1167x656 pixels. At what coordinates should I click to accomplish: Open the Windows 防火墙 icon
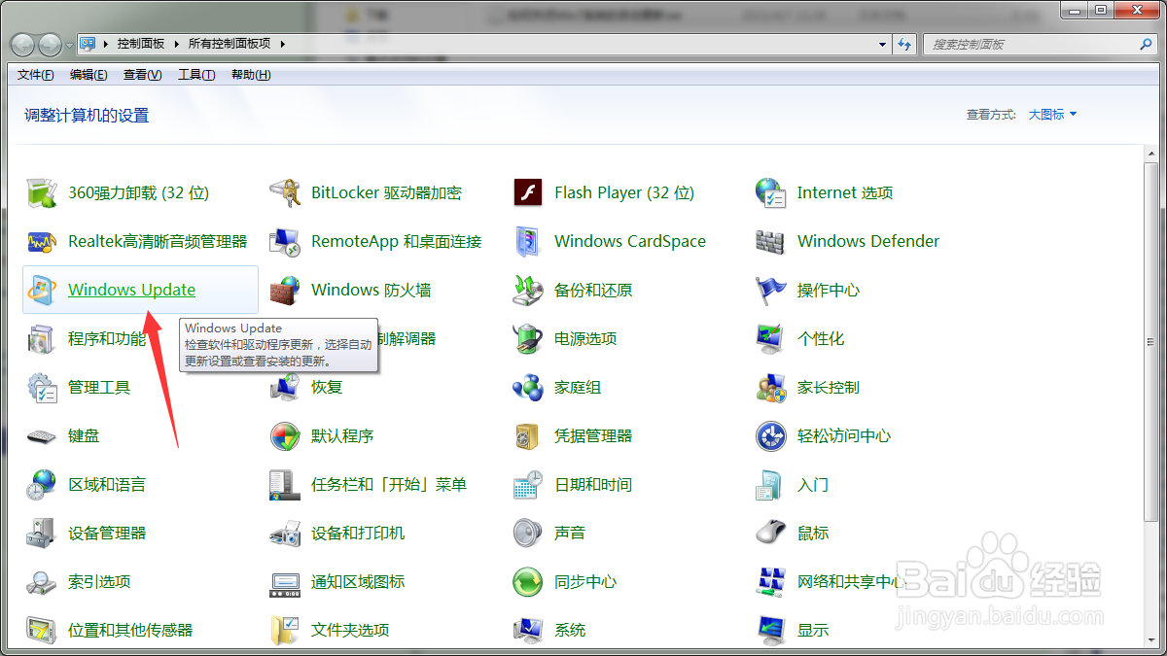(x=285, y=290)
